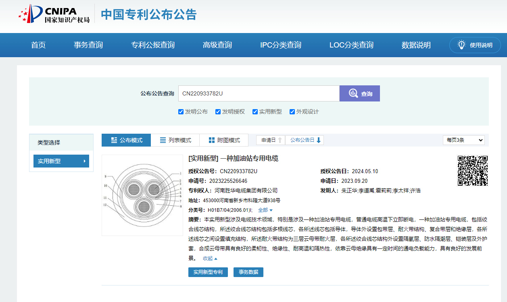
Task: Disable the 外观设计 filter
Action: [x=292, y=112]
